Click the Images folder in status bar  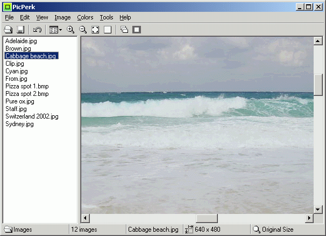click(18, 230)
